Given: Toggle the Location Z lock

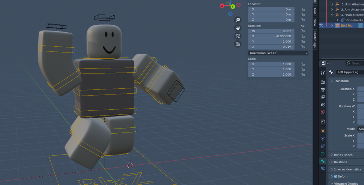Looking at the screenshot, I should coord(303,20).
